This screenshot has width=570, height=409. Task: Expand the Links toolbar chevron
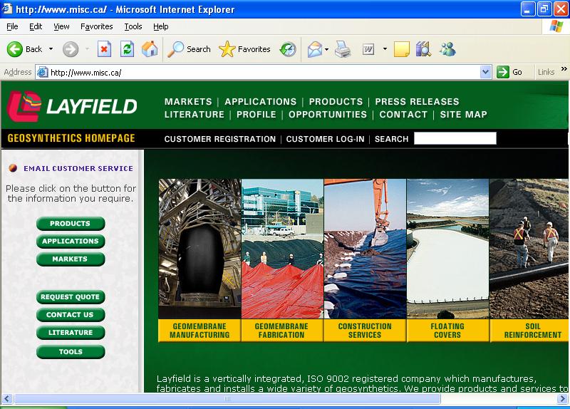564,68
